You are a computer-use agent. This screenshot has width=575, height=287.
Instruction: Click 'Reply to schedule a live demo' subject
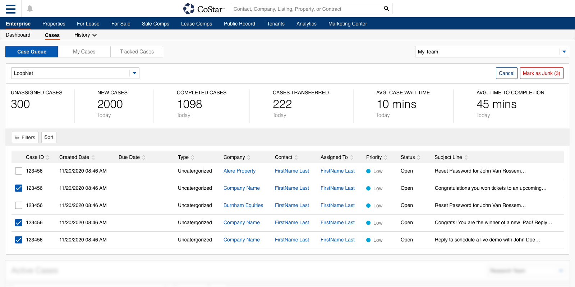tap(487, 240)
